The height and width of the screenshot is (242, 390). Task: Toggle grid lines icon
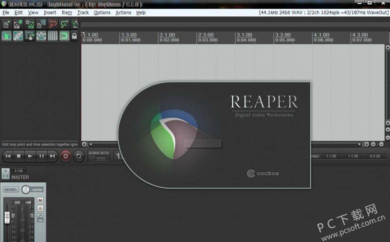tap(52, 36)
